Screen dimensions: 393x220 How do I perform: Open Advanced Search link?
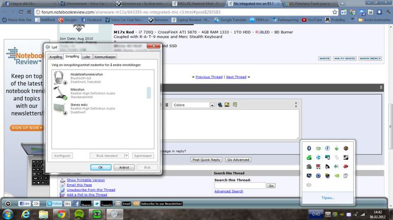pos(228,191)
